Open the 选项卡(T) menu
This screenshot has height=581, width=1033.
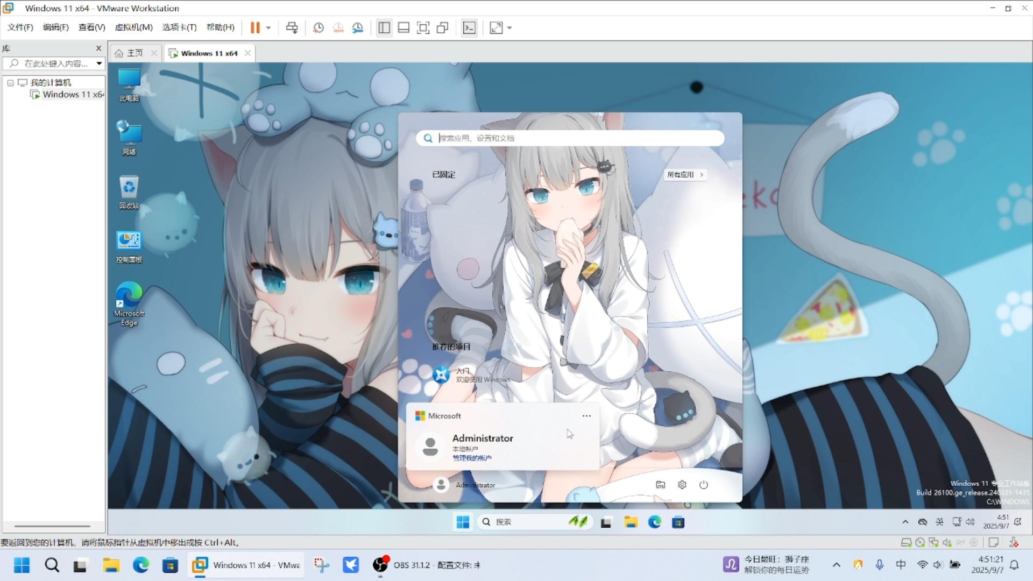click(180, 27)
